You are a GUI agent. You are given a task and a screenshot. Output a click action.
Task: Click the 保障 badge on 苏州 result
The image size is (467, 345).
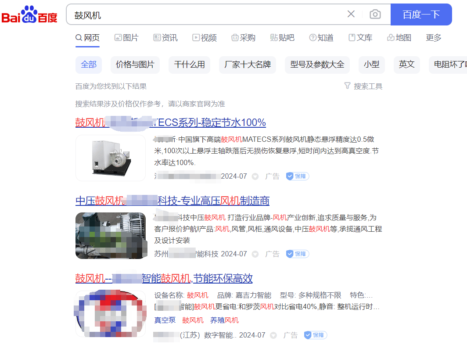[298, 254]
